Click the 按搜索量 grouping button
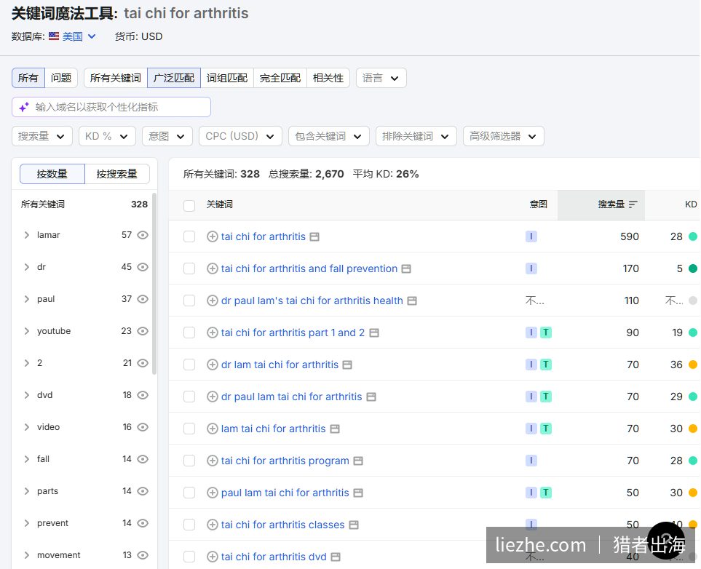This screenshot has height=569, width=701. click(x=117, y=174)
